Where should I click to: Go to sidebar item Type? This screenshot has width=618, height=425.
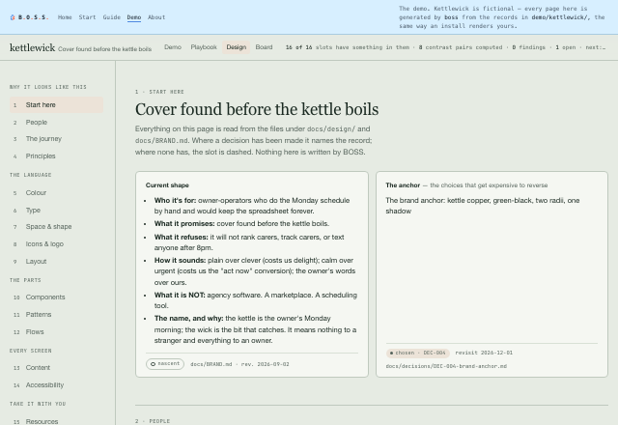point(56,211)
